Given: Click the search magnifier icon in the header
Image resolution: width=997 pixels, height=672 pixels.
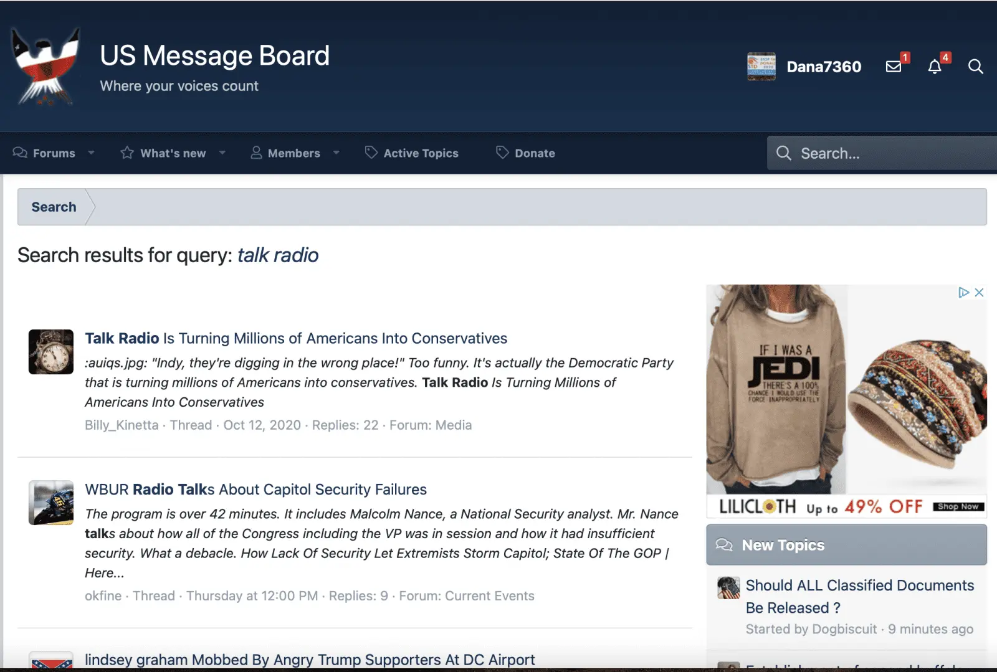Looking at the screenshot, I should point(975,67).
